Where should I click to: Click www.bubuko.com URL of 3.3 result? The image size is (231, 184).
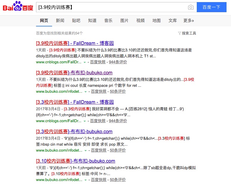coord(59,150)
